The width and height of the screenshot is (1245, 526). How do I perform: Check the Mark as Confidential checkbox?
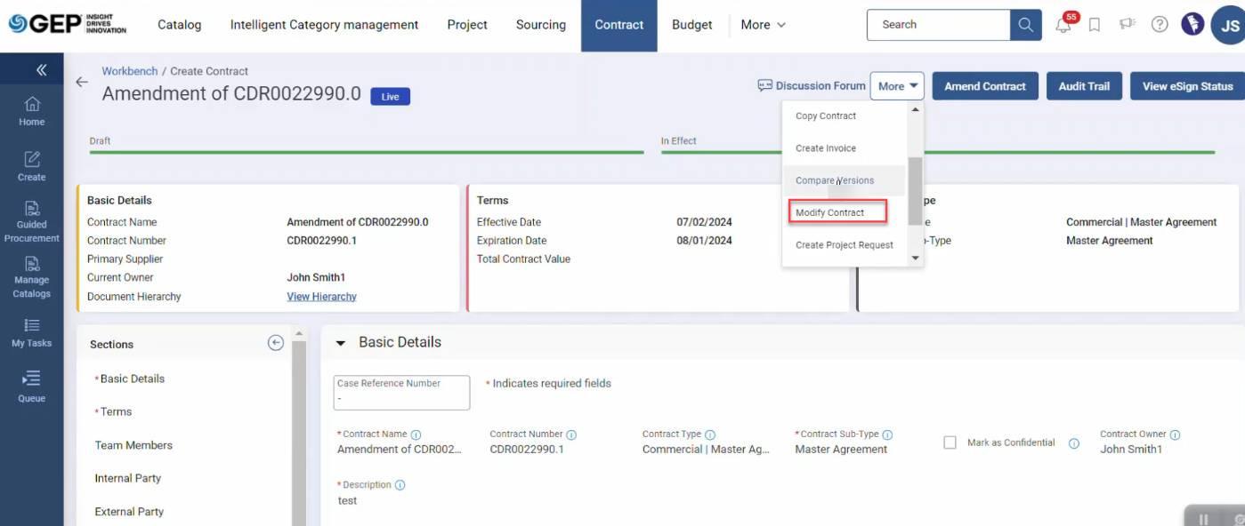coord(950,442)
